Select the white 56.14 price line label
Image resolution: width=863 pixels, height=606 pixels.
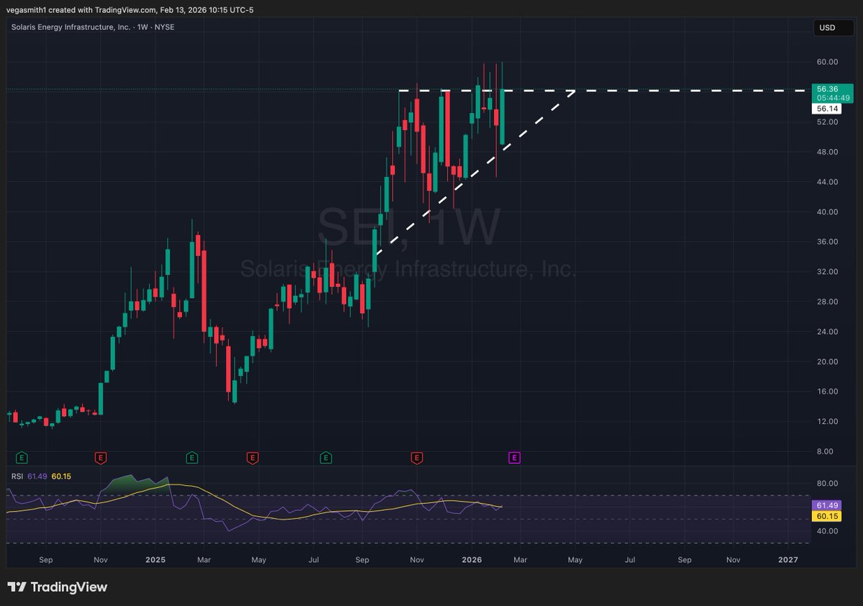(x=828, y=109)
